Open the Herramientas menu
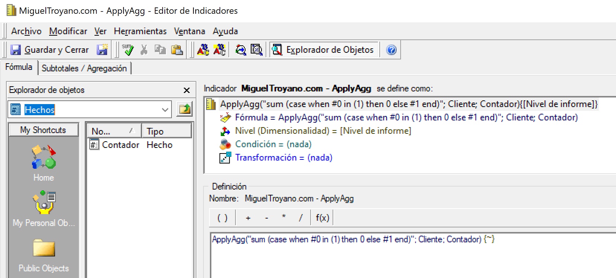 click(x=140, y=31)
